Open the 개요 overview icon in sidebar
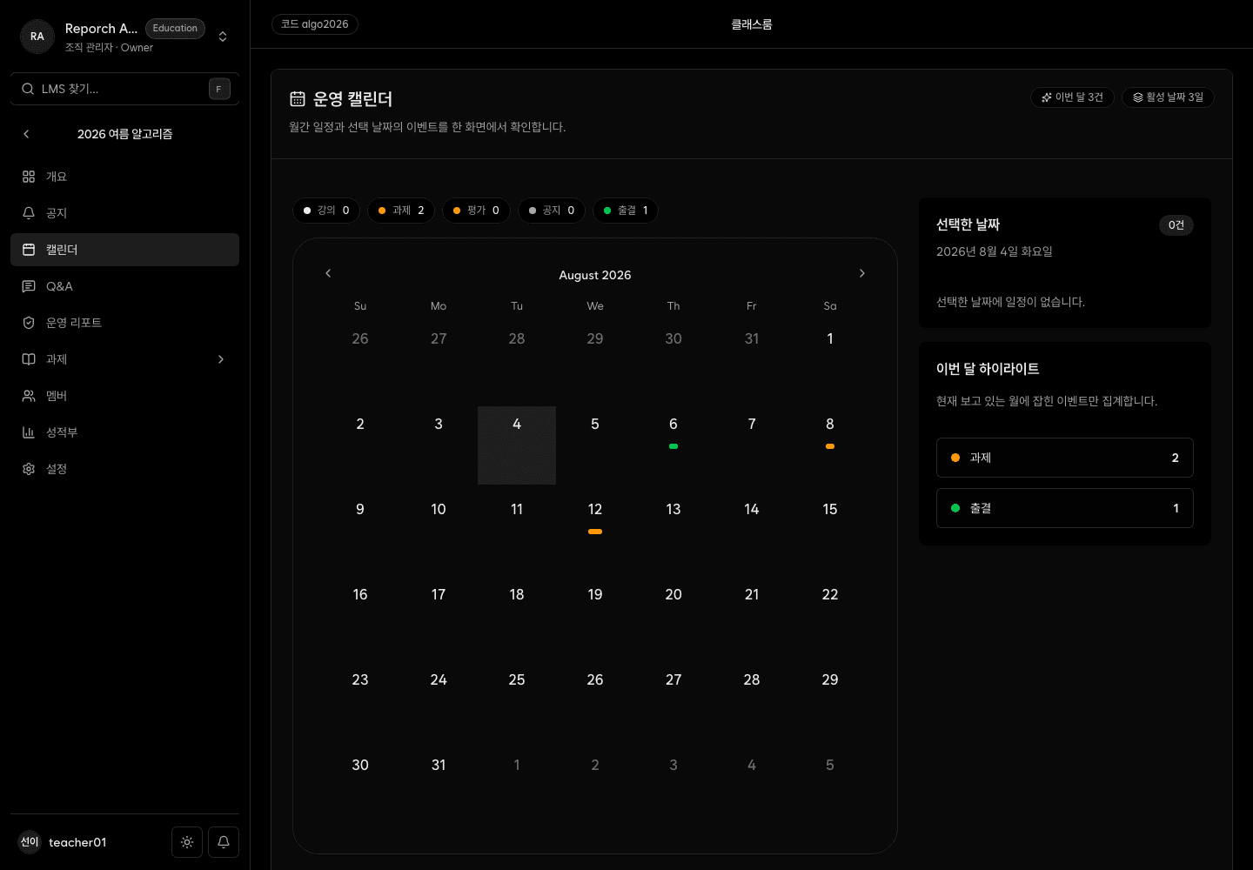 click(29, 177)
